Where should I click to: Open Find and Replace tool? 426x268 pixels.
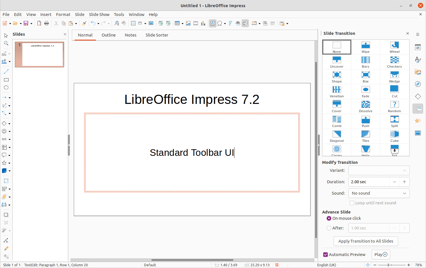[117, 23]
